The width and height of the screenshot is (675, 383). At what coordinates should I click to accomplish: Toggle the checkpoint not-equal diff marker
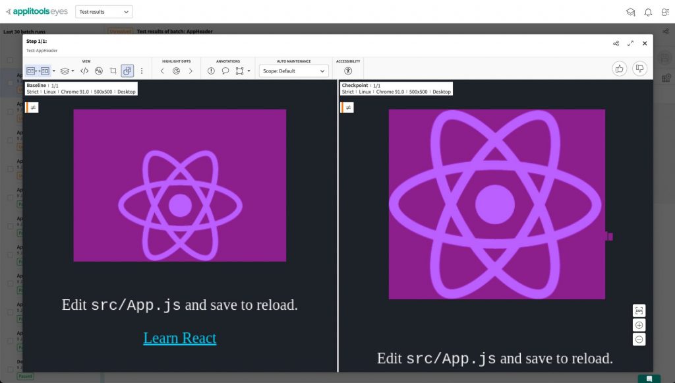[347, 107]
